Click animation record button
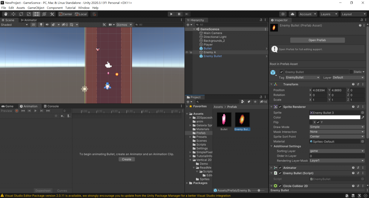369x198 pixels. point(17,111)
